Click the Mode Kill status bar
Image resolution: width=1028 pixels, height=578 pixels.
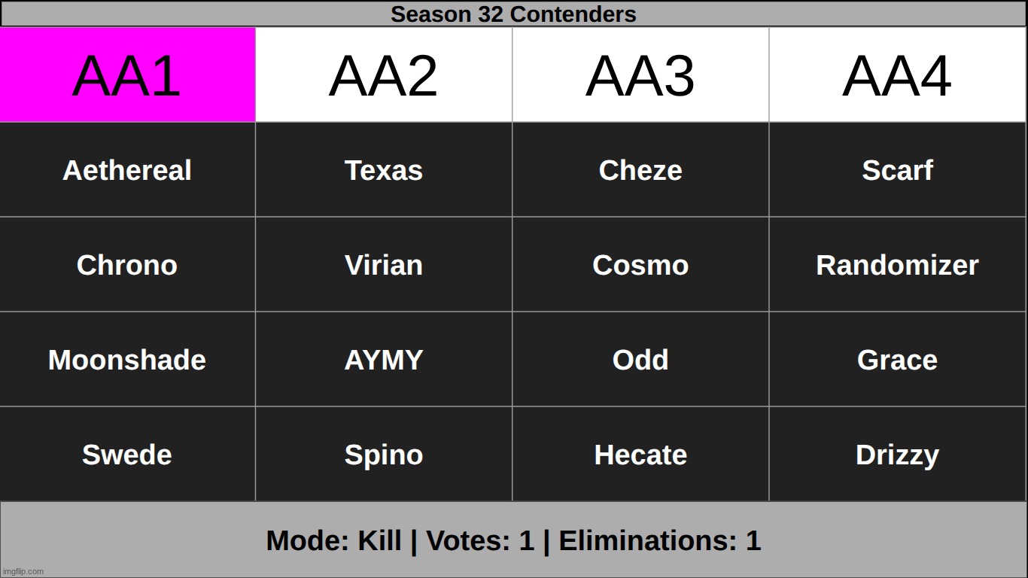tap(513, 540)
